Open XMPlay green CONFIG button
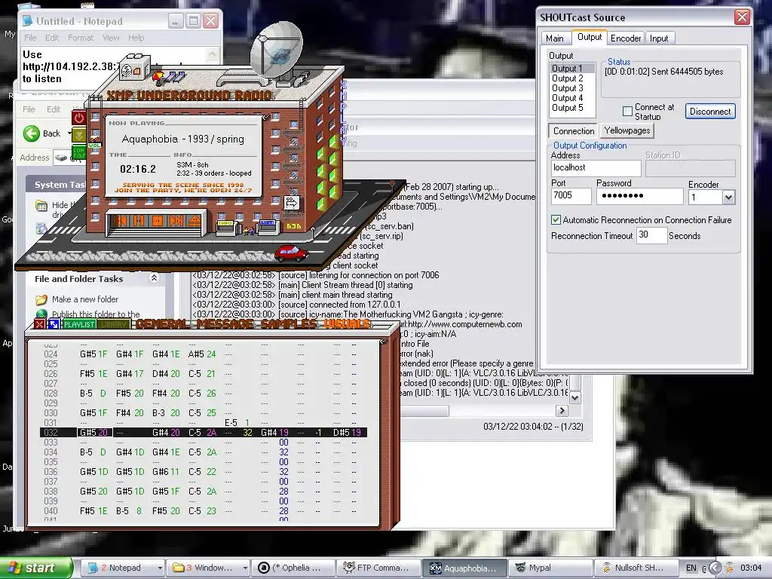 coord(78,152)
